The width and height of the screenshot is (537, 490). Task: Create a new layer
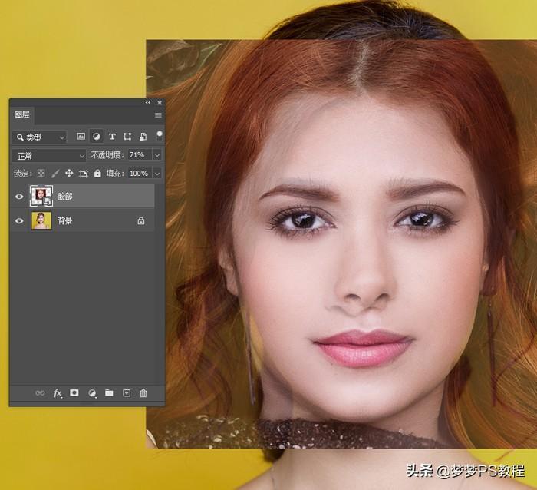pyautogui.click(x=127, y=392)
